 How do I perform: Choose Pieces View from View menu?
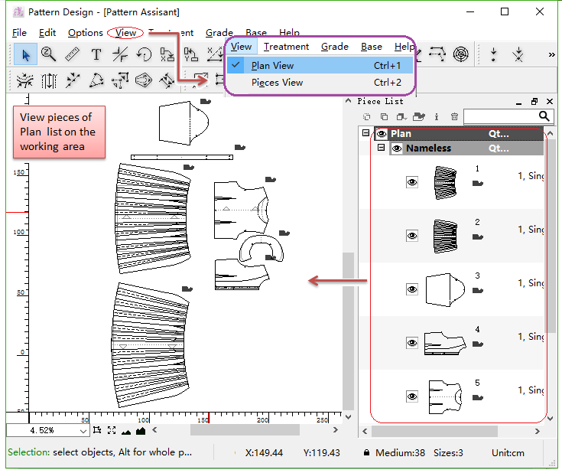tap(277, 83)
